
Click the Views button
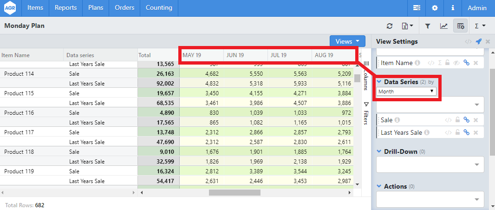[x=347, y=41]
